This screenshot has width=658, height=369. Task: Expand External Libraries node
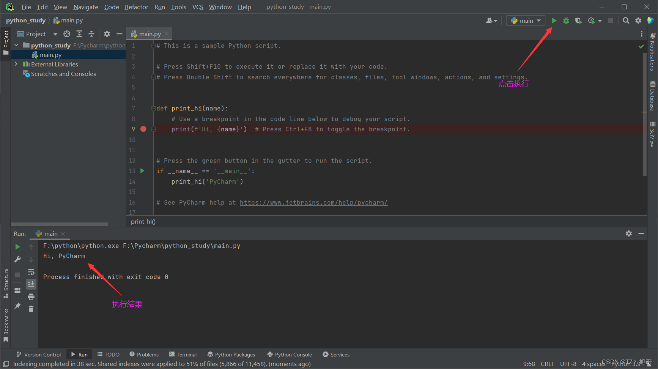[x=16, y=64]
